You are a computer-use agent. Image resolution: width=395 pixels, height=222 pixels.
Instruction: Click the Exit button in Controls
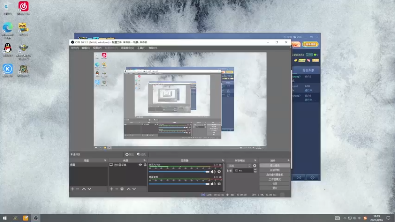[x=275, y=188]
